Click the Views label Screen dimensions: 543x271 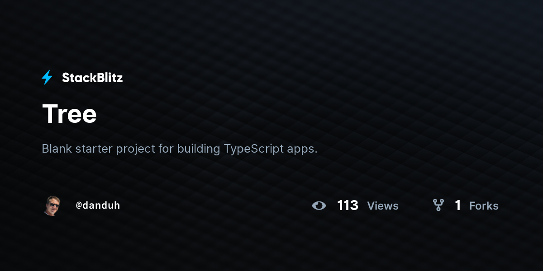[383, 206]
